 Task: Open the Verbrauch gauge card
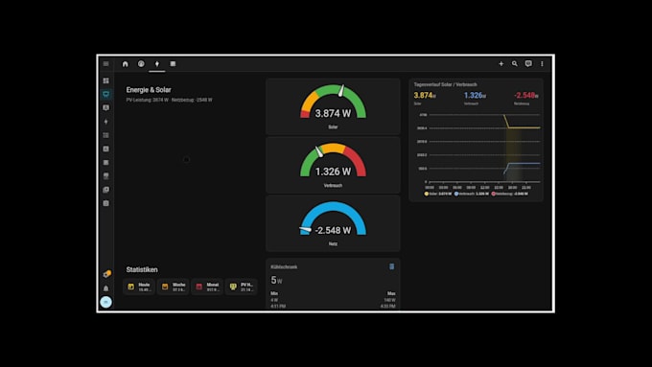click(x=333, y=165)
